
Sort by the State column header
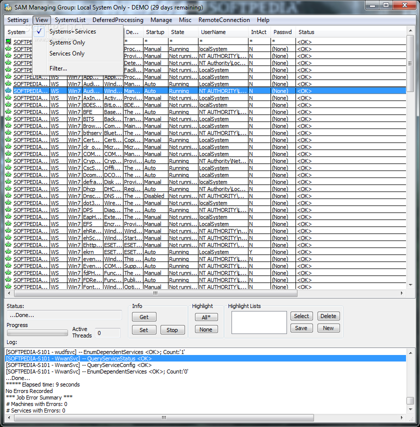pos(183,32)
